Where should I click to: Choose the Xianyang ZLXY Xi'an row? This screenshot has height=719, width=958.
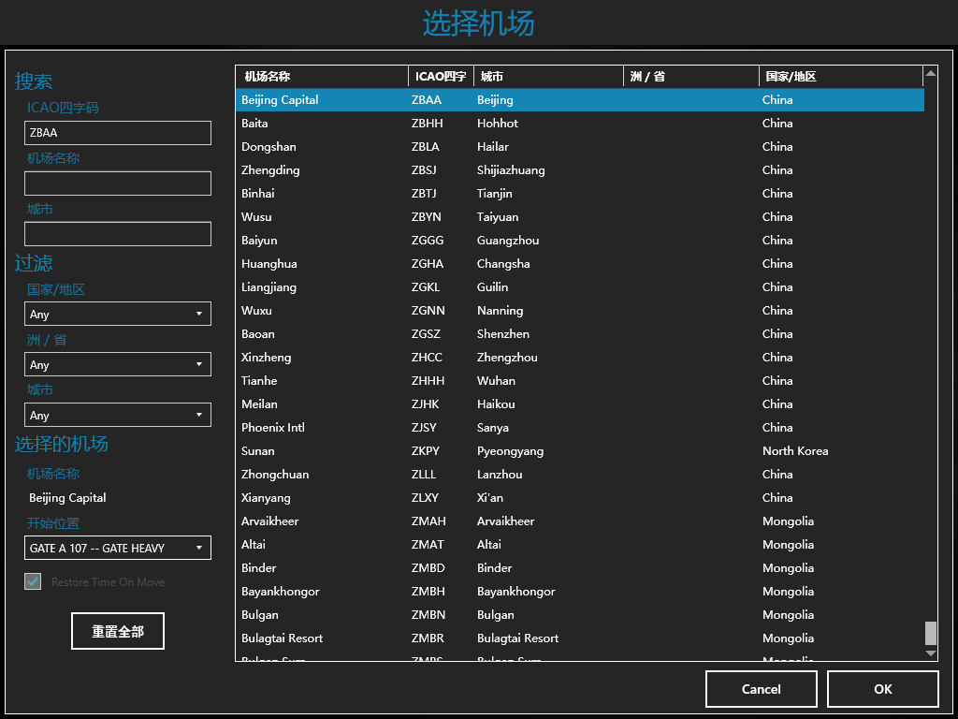click(x=579, y=498)
